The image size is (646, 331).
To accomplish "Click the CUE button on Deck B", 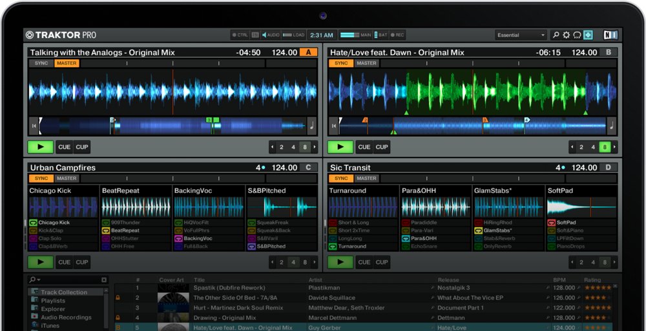I will [364, 147].
